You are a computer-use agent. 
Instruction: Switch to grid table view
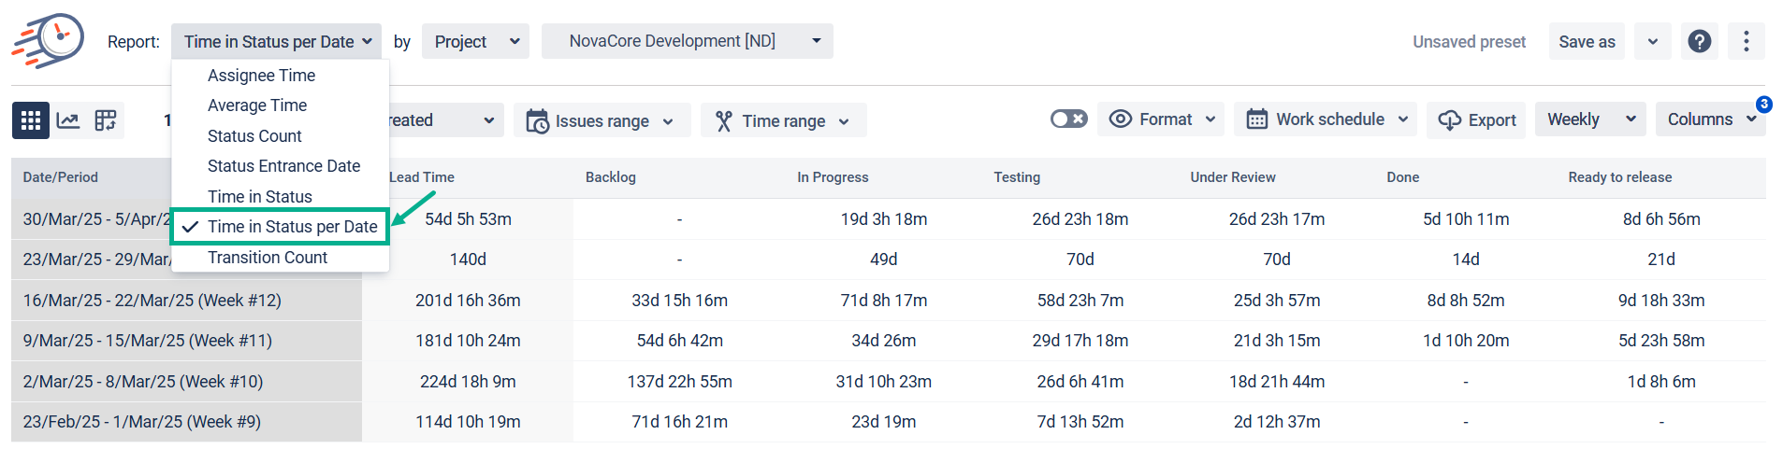(31, 120)
